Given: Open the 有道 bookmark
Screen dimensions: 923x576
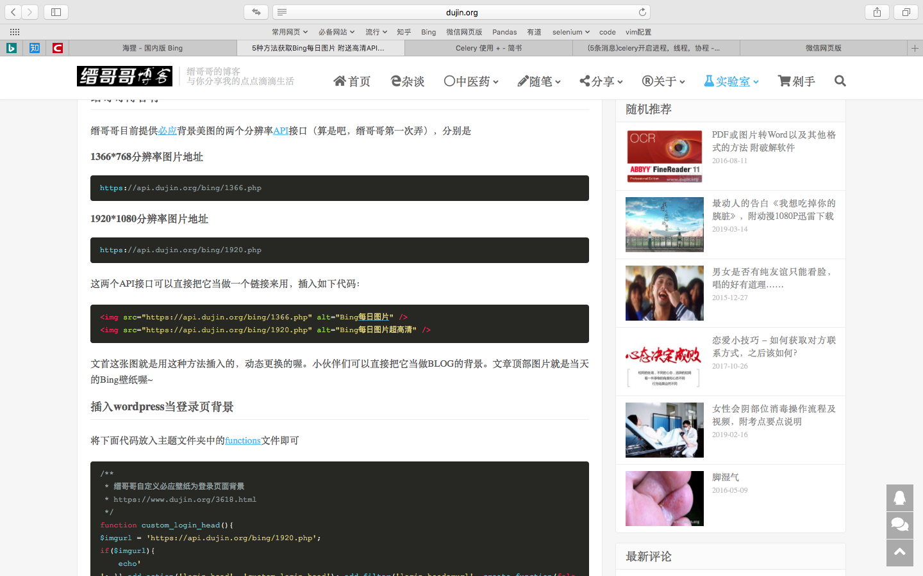Looking at the screenshot, I should point(534,32).
